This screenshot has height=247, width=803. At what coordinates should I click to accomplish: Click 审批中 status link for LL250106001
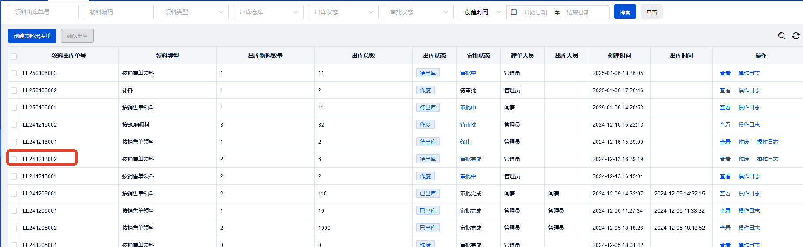468,108
